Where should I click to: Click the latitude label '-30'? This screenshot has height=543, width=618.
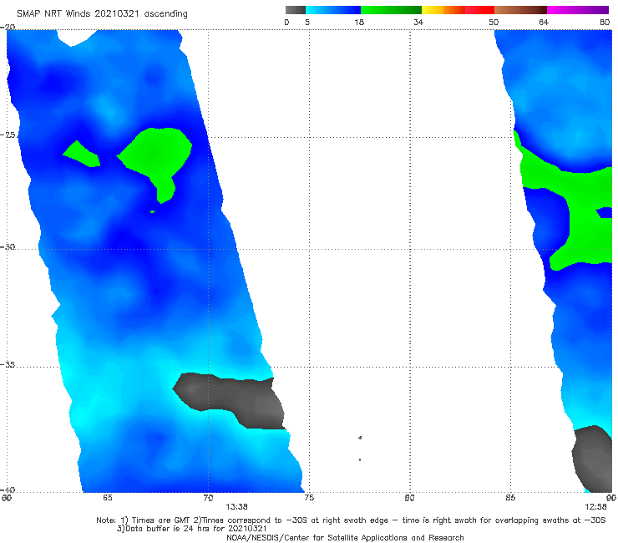point(8,246)
